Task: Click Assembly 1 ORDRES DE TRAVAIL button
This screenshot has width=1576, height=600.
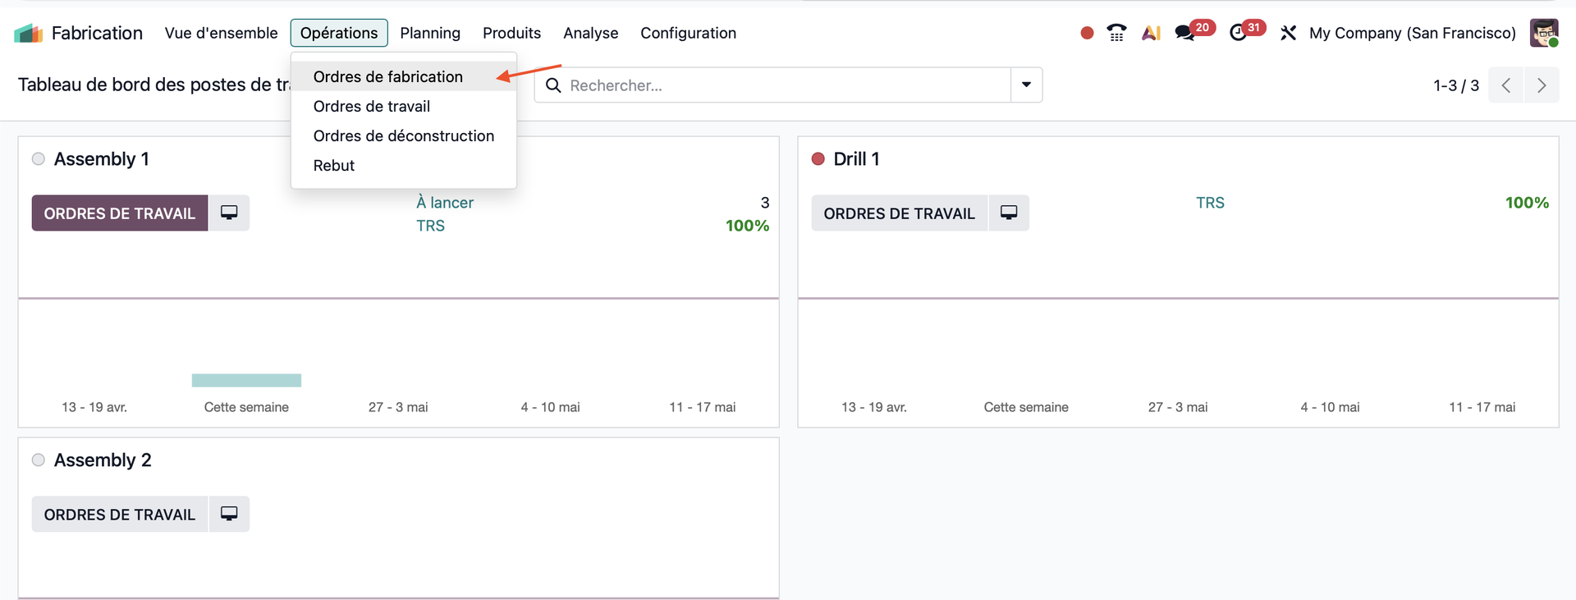Action: (x=120, y=213)
